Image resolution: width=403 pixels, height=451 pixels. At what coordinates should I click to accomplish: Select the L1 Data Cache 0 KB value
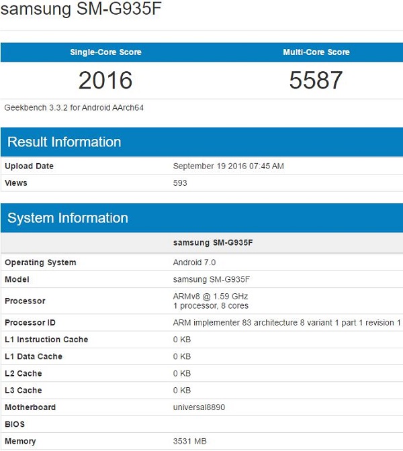tap(182, 356)
